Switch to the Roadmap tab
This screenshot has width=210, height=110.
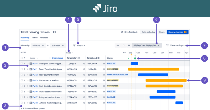25,37
